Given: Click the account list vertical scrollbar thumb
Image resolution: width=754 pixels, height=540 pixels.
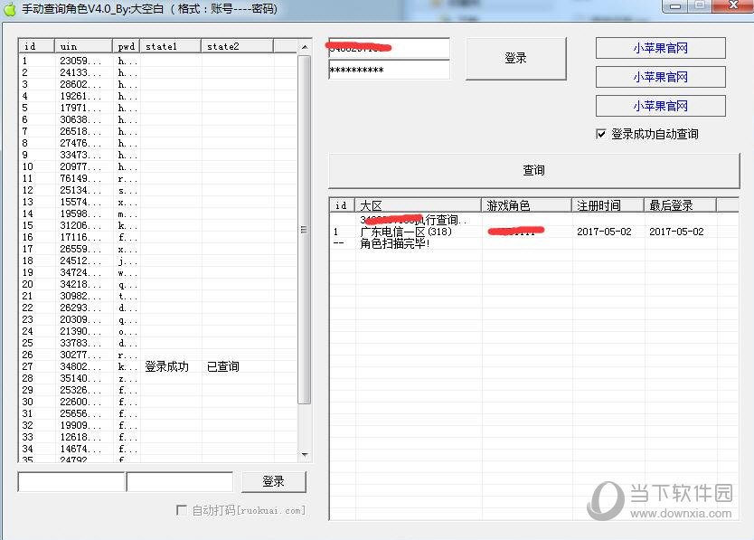Looking at the screenshot, I should click(304, 230).
